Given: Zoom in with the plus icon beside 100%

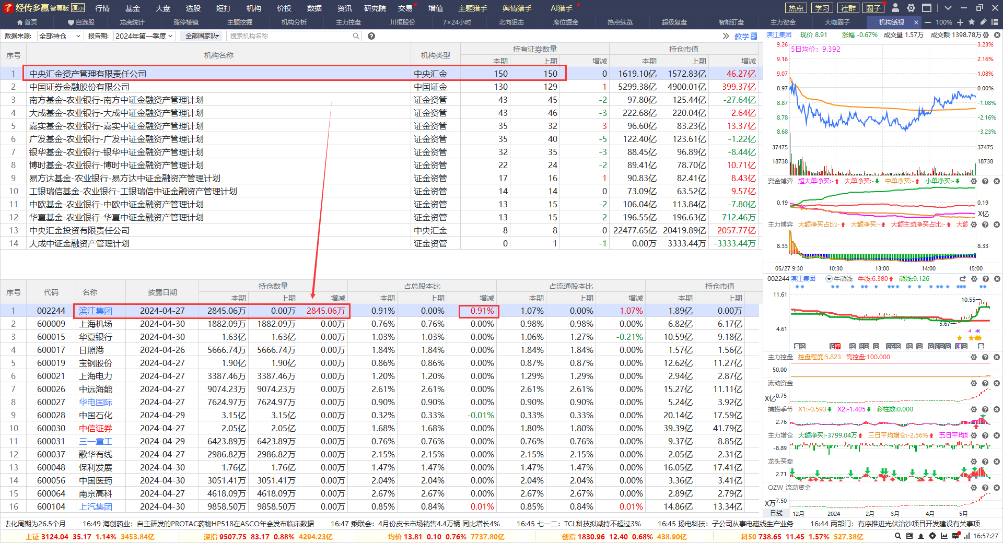Looking at the screenshot, I should point(960,22).
